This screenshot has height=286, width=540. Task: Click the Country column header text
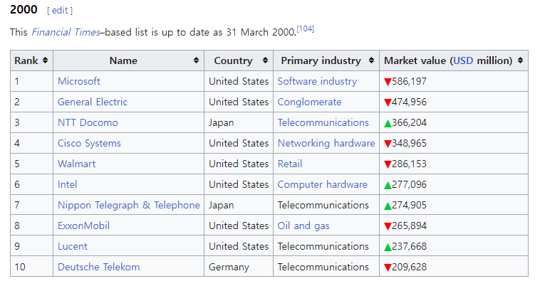233,61
